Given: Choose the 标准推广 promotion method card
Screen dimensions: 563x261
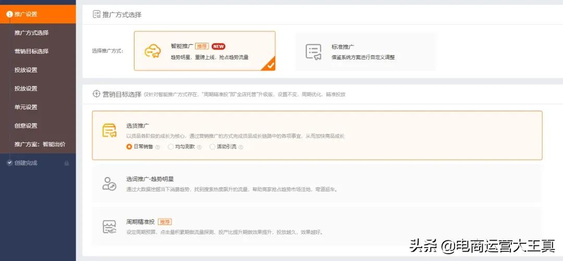Looking at the screenshot, I should (365, 52).
